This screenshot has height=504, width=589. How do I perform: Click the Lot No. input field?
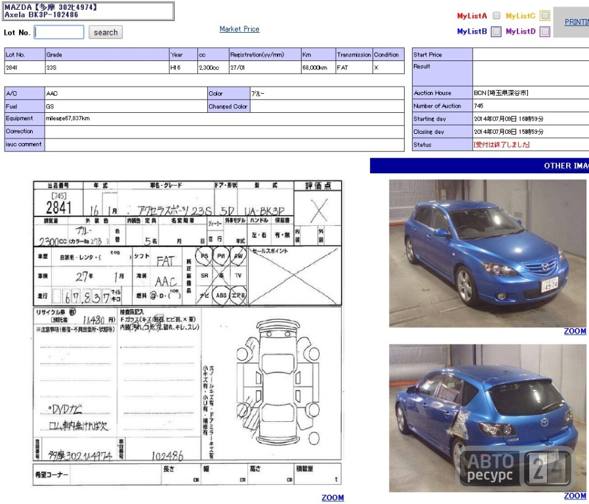coord(59,32)
